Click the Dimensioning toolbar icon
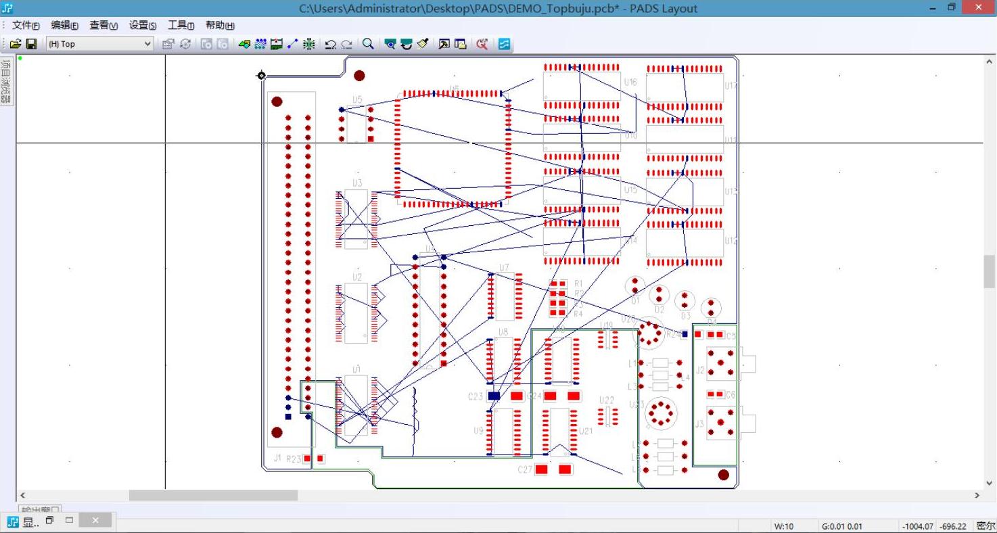The width and height of the screenshot is (997, 533). point(277,44)
